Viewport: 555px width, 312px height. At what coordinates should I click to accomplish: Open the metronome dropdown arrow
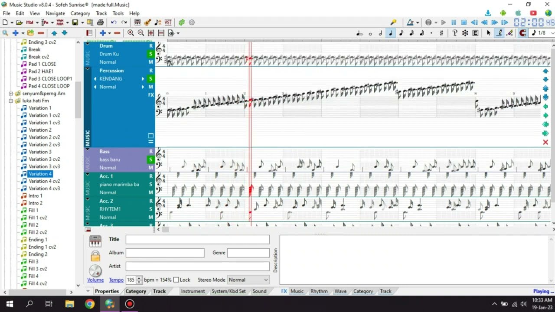[418, 22]
